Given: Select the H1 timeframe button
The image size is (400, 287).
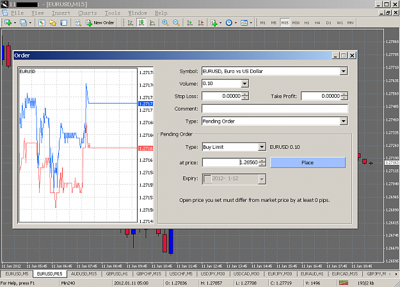Looking at the screenshot, I should click(x=307, y=22).
